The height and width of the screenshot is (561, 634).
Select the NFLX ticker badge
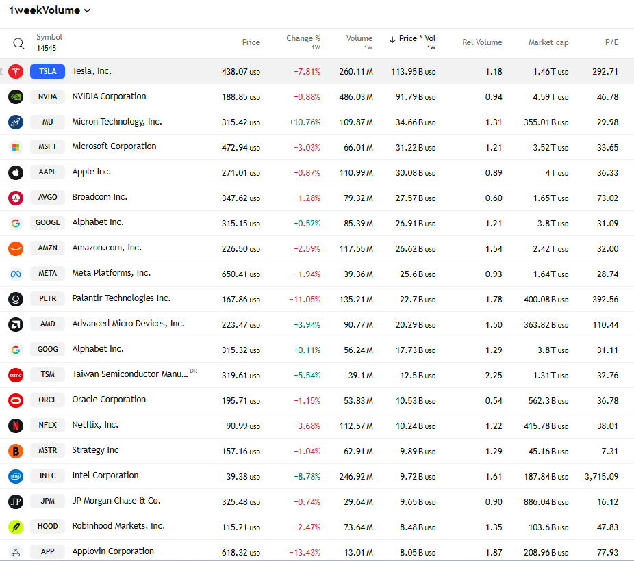[x=48, y=426]
